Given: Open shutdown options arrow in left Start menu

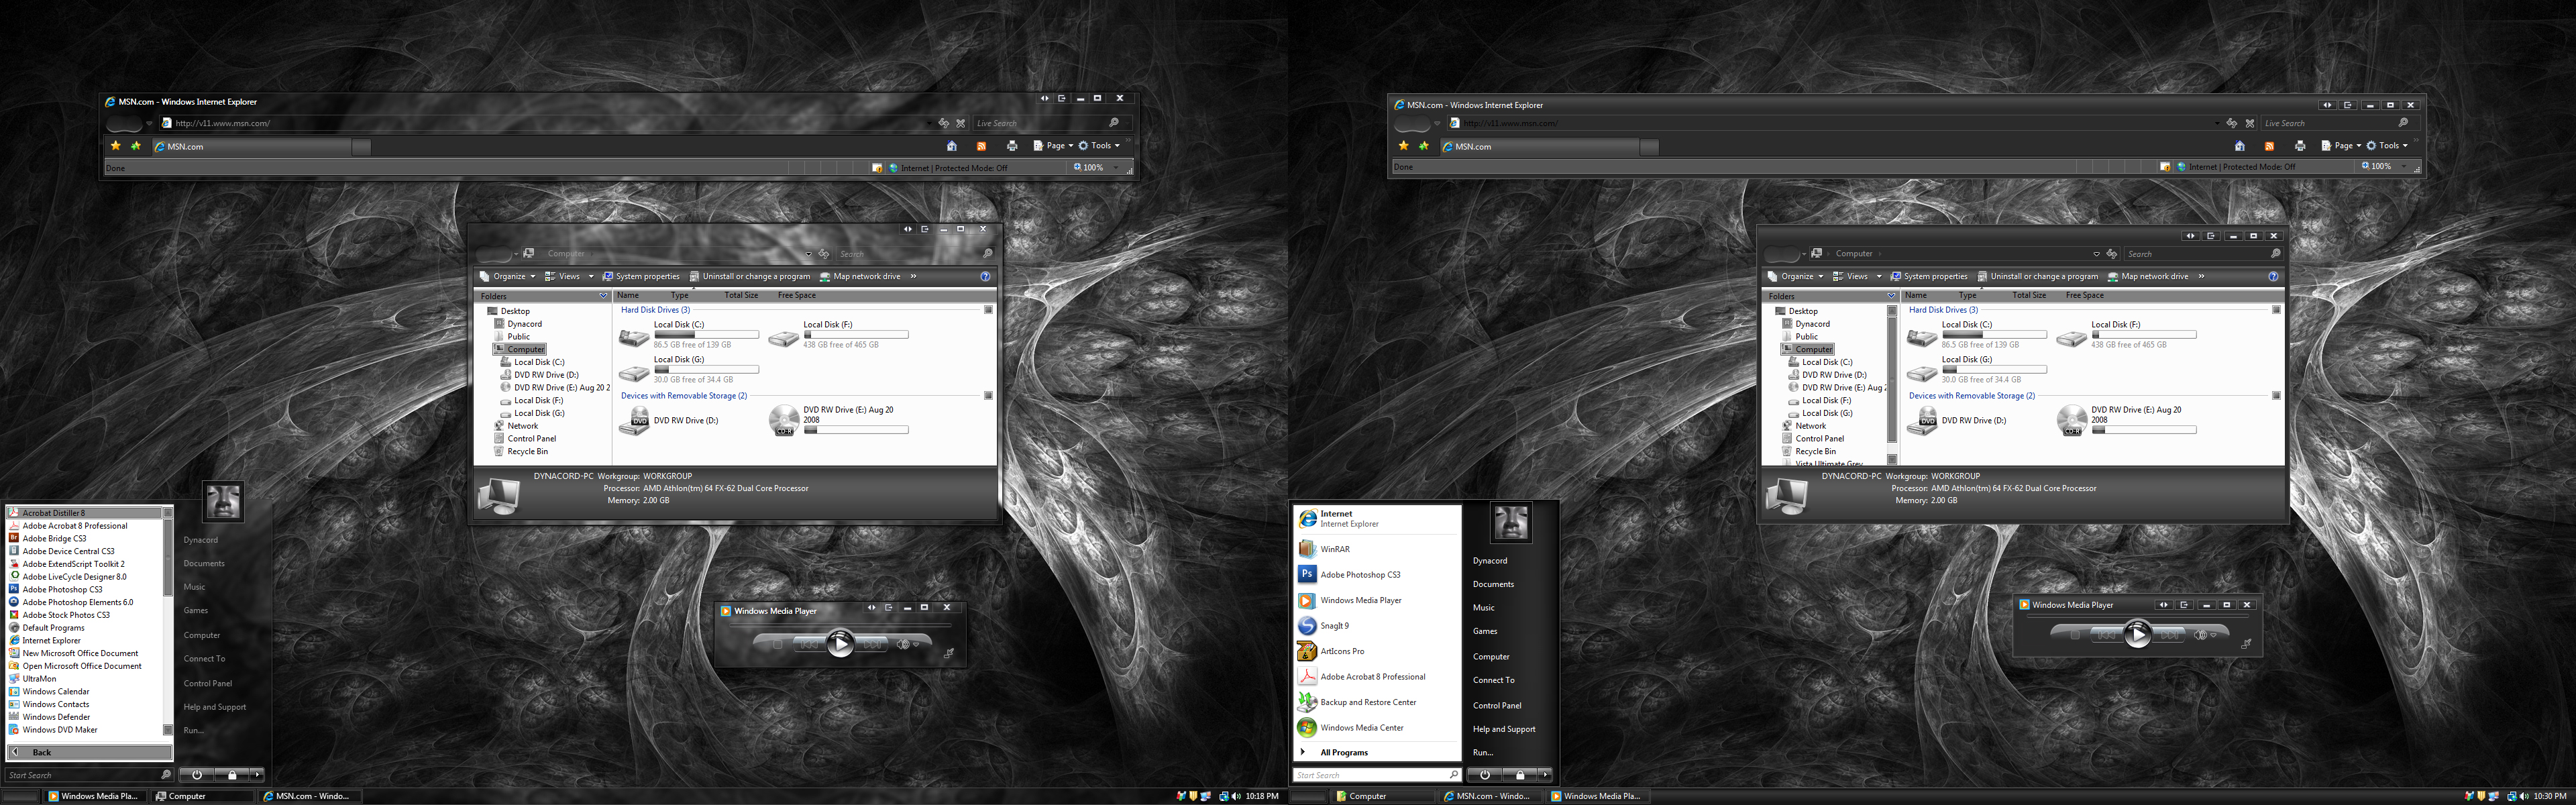Looking at the screenshot, I should pos(257,775).
